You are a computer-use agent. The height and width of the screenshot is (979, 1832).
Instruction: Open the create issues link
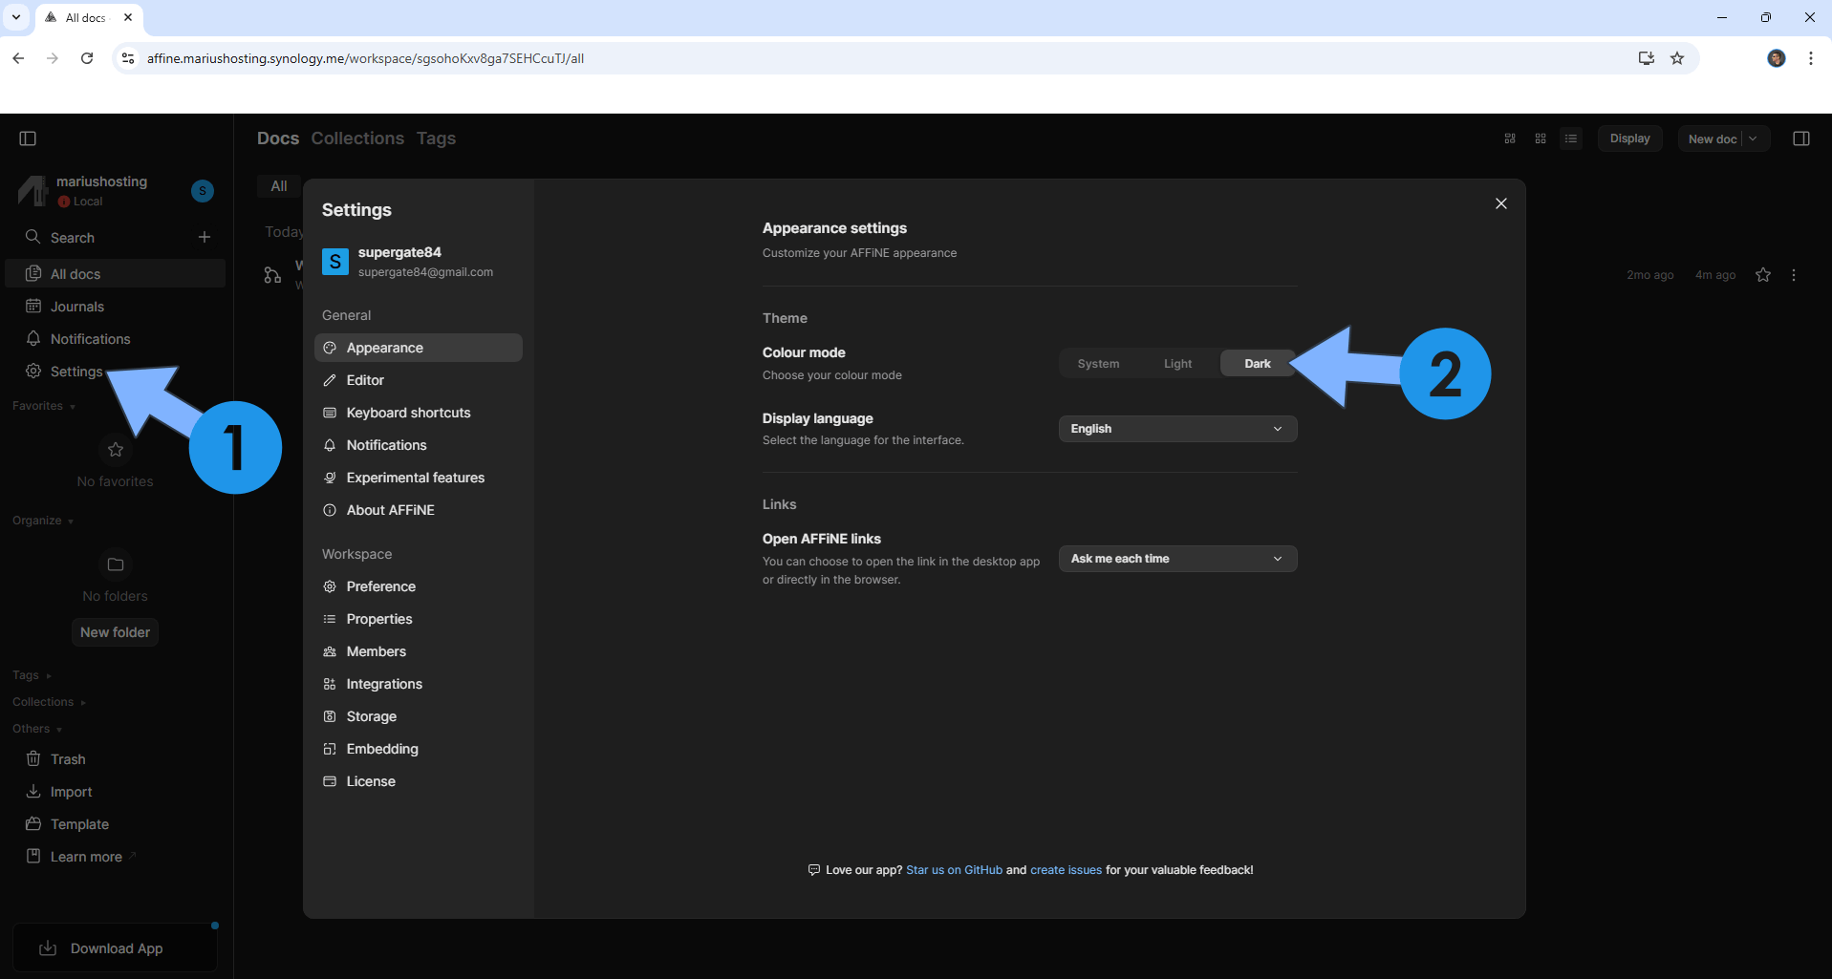(x=1066, y=870)
